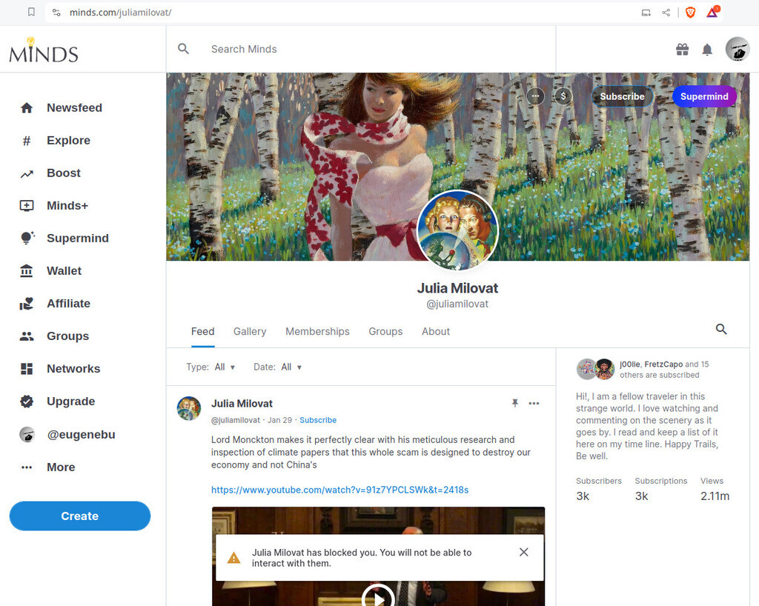The height and width of the screenshot is (606, 759).
Task: Click the Subscribe button on banner
Action: (x=622, y=97)
